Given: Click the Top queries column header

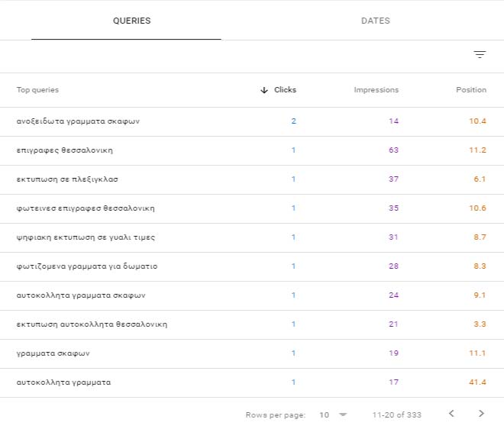Looking at the screenshot, I should (37, 90).
